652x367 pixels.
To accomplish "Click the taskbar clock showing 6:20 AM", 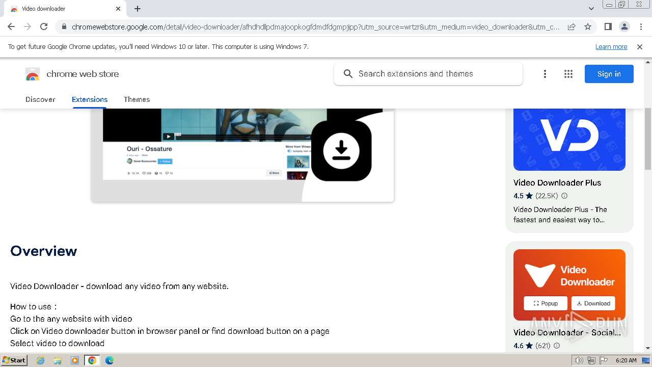I will (626, 360).
